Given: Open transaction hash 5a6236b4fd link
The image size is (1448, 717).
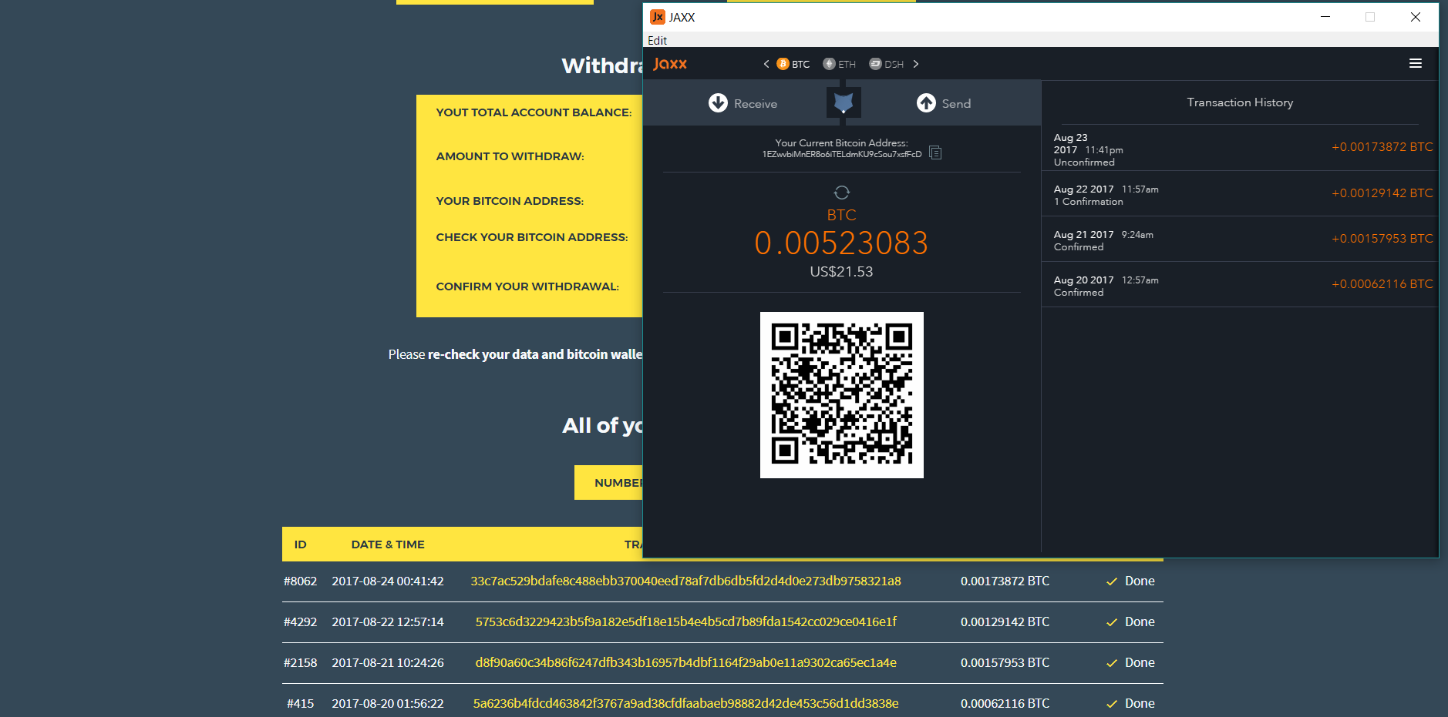Looking at the screenshot, I should (685, 703).
